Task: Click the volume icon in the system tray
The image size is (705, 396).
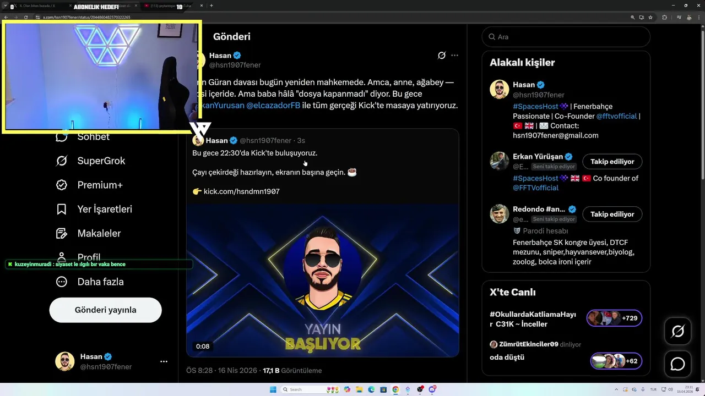Action: [670, 389]
